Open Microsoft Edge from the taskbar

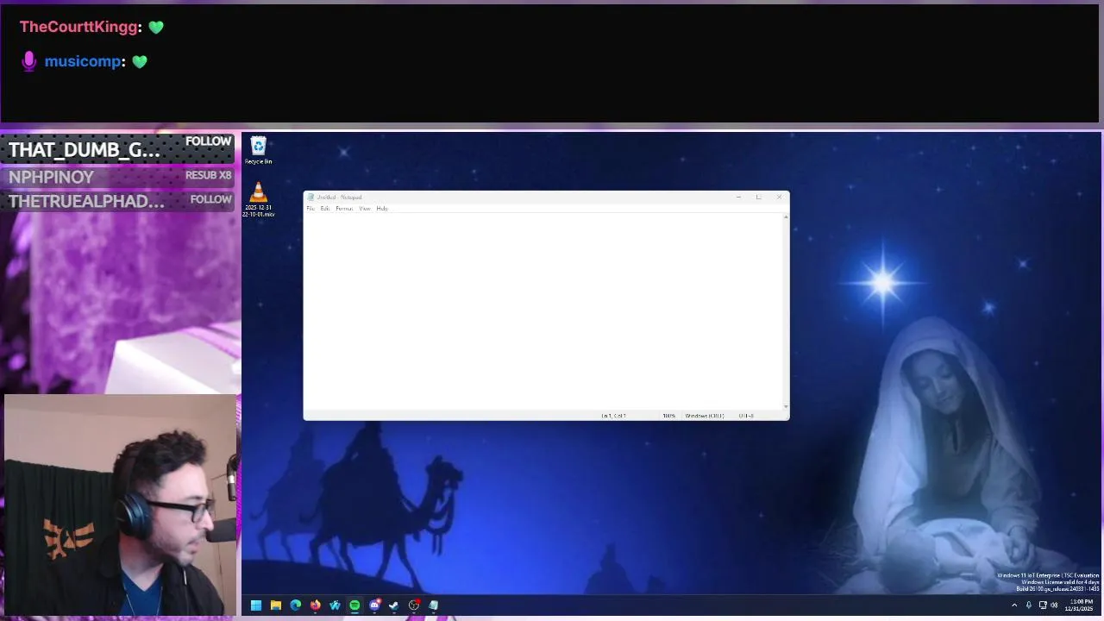(296, 605)
